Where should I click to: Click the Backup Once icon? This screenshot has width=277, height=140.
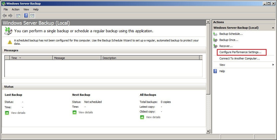(215, 40)
